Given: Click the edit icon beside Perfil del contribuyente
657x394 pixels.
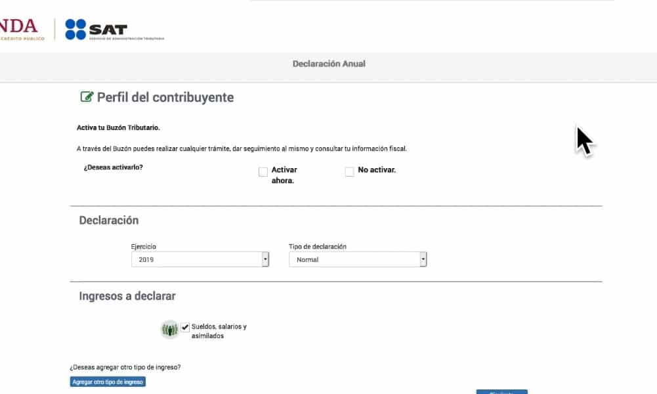Looking at the screenshot, I should tap(86, 97).
